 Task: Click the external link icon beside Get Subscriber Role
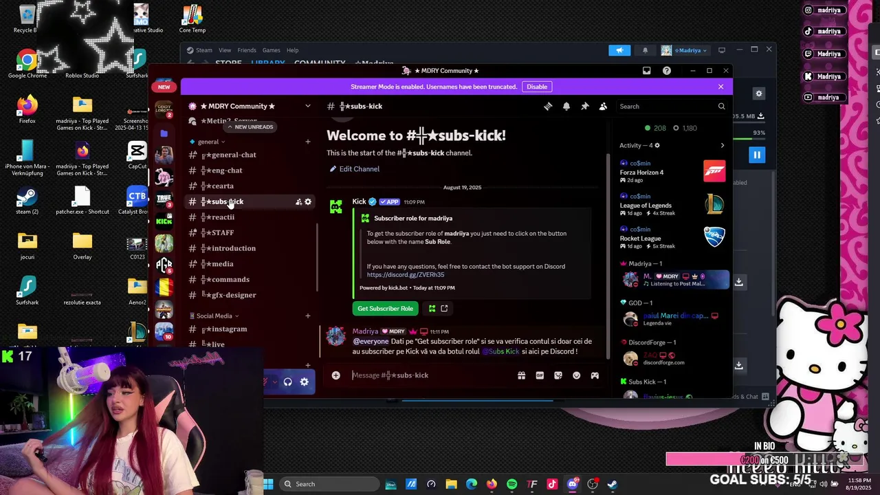click(444, 309)
